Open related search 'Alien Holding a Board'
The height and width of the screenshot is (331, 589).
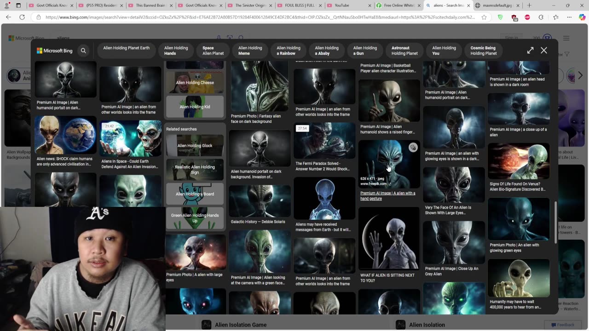[x=195, y=194]
